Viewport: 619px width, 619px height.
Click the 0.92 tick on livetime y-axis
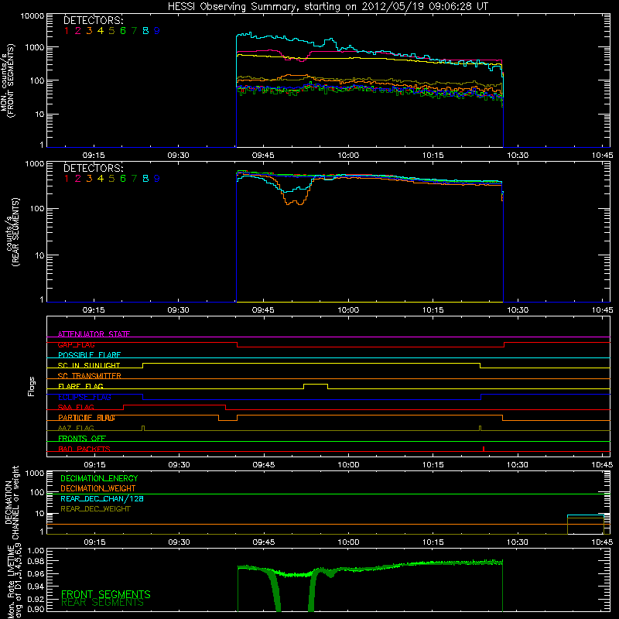pyautogui.click(x=36, y=598)
